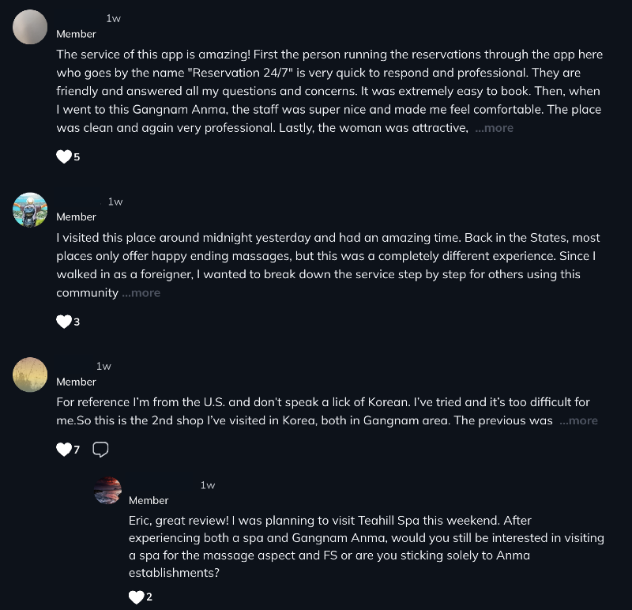Viewport: 632px width, 610px height.
Task: Like the review with 7 hearts
Action: click(64, 449)
